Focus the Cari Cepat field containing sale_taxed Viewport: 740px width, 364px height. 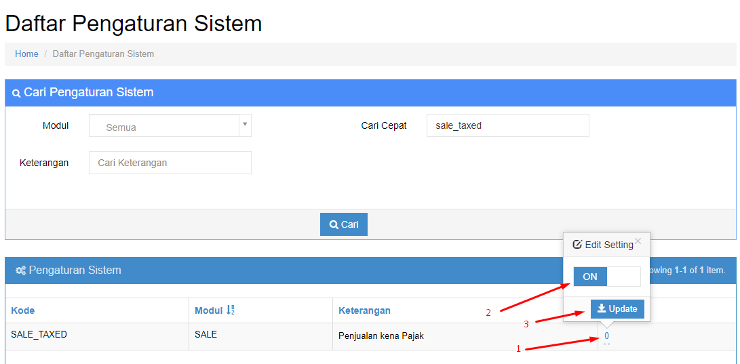click(507, 125)
